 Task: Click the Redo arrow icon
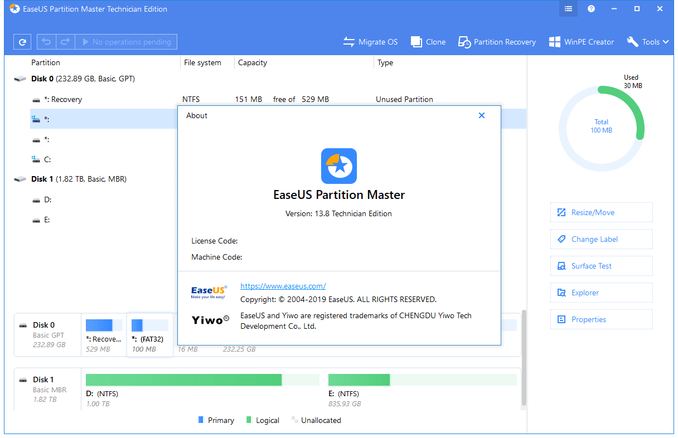(65, 41)
